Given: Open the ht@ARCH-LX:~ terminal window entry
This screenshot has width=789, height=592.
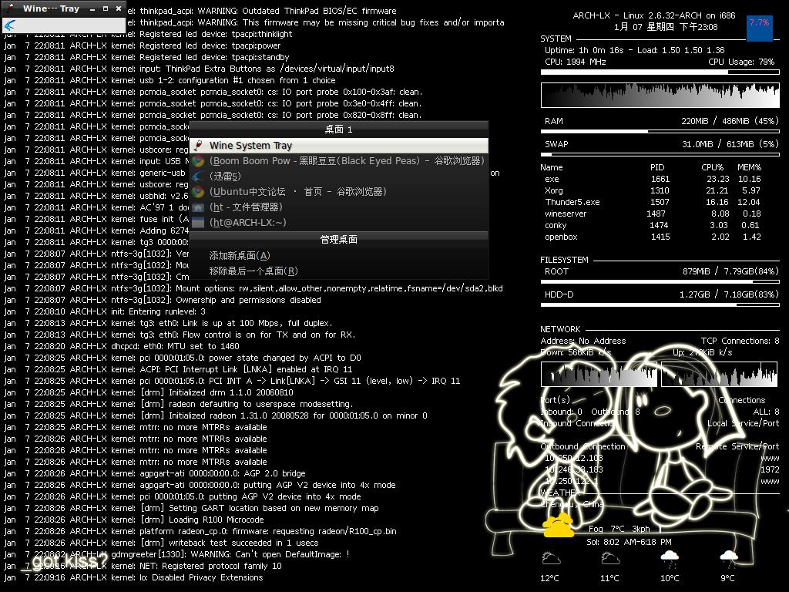Looking at the screenshot, I should [339, 223].
